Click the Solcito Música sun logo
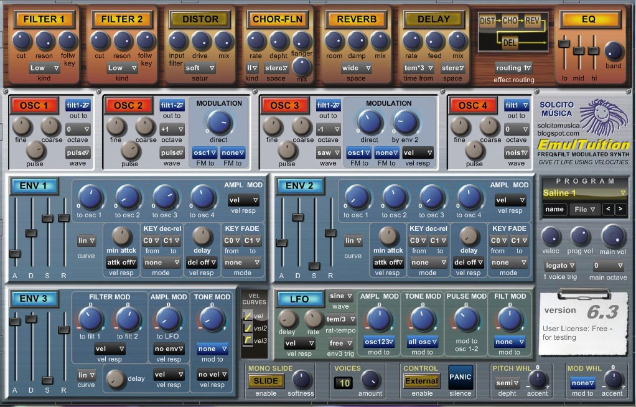The width and height of the screenshot is (636, 407). point(603,116)
